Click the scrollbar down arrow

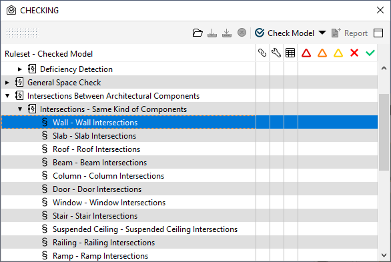(x=384, y=255)
